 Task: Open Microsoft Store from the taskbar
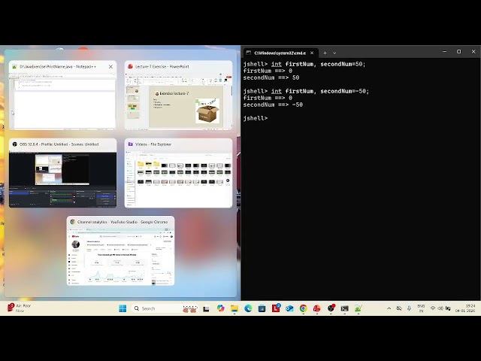coord(262,308)
